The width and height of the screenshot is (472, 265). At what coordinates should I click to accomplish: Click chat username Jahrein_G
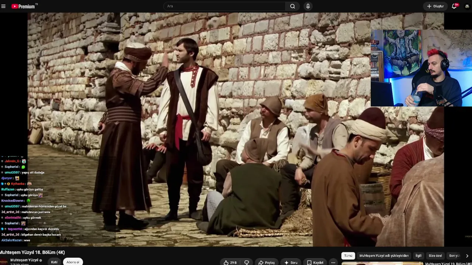pyautogui.click(x=12, y=161)
